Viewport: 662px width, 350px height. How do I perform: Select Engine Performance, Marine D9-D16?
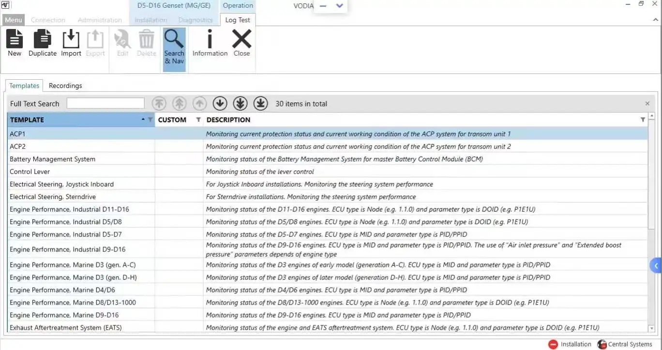tap(328, 315)
